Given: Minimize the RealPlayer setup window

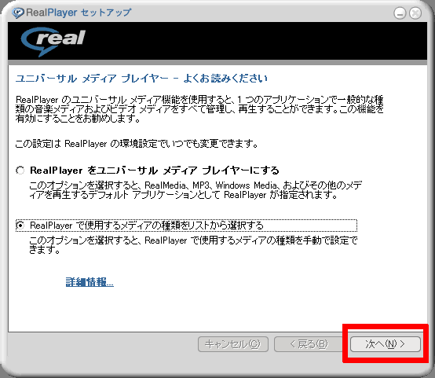Looking at the screenshot, I should coord(400,13).
